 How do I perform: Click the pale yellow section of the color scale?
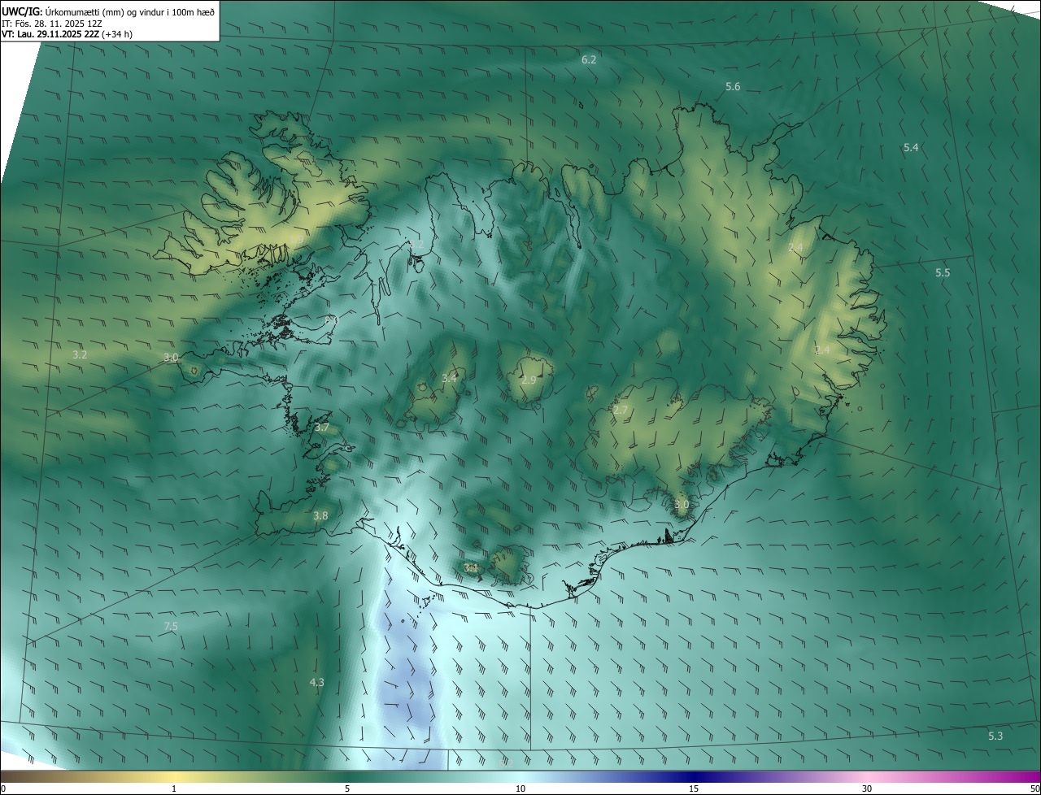tap(175, 776)
